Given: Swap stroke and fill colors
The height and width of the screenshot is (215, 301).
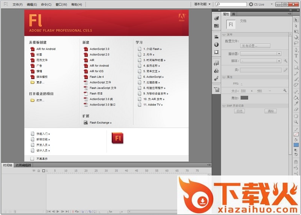Looking at the screenshot, I should pyautogui.click(x=296, y=154).
